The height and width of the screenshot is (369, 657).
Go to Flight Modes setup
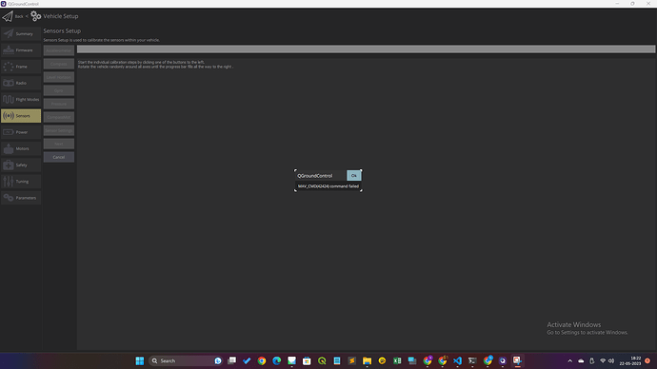(x=21, y=100)
